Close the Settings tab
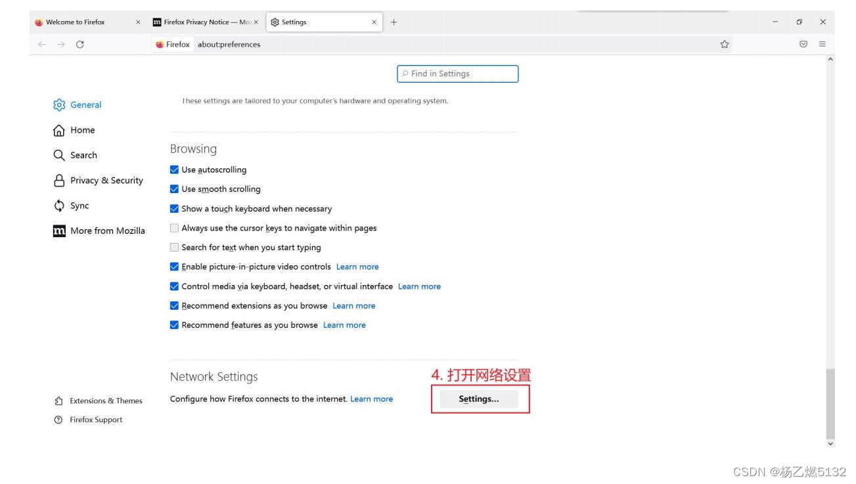The height and width of the screenshot is (484, 856). tap(374, 22)
